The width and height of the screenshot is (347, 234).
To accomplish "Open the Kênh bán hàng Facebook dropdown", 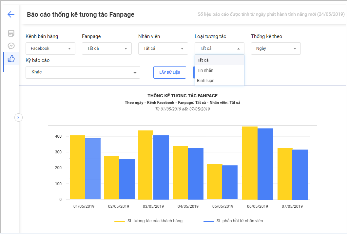I will tap(50, 49).
